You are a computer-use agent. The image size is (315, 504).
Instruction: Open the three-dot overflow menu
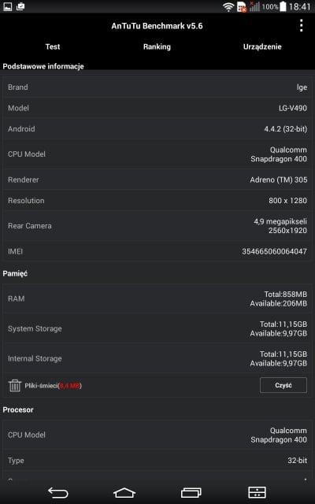coord(301,25)
